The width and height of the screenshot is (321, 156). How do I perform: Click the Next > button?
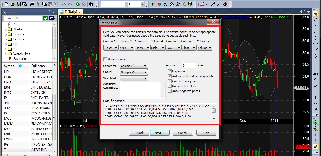point(160,133)
